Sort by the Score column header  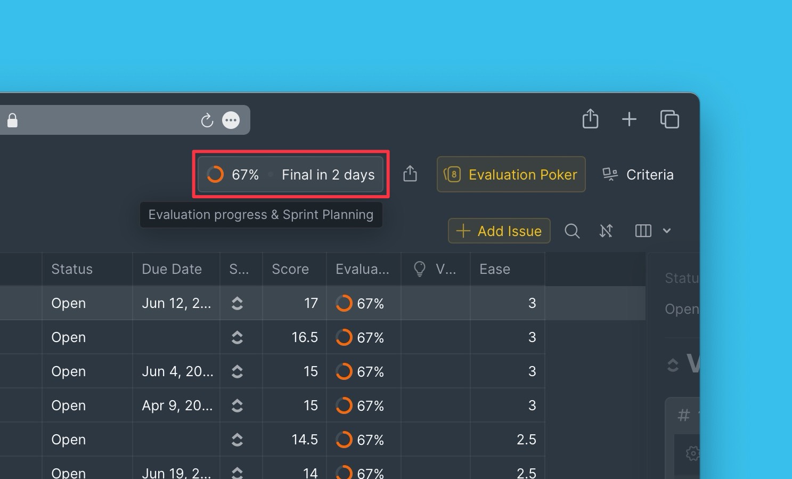[291, 269]
